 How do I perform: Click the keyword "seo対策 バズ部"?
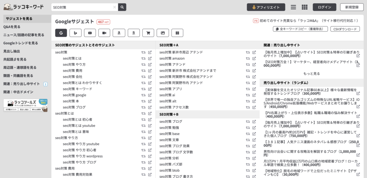(x=171, y=164)
